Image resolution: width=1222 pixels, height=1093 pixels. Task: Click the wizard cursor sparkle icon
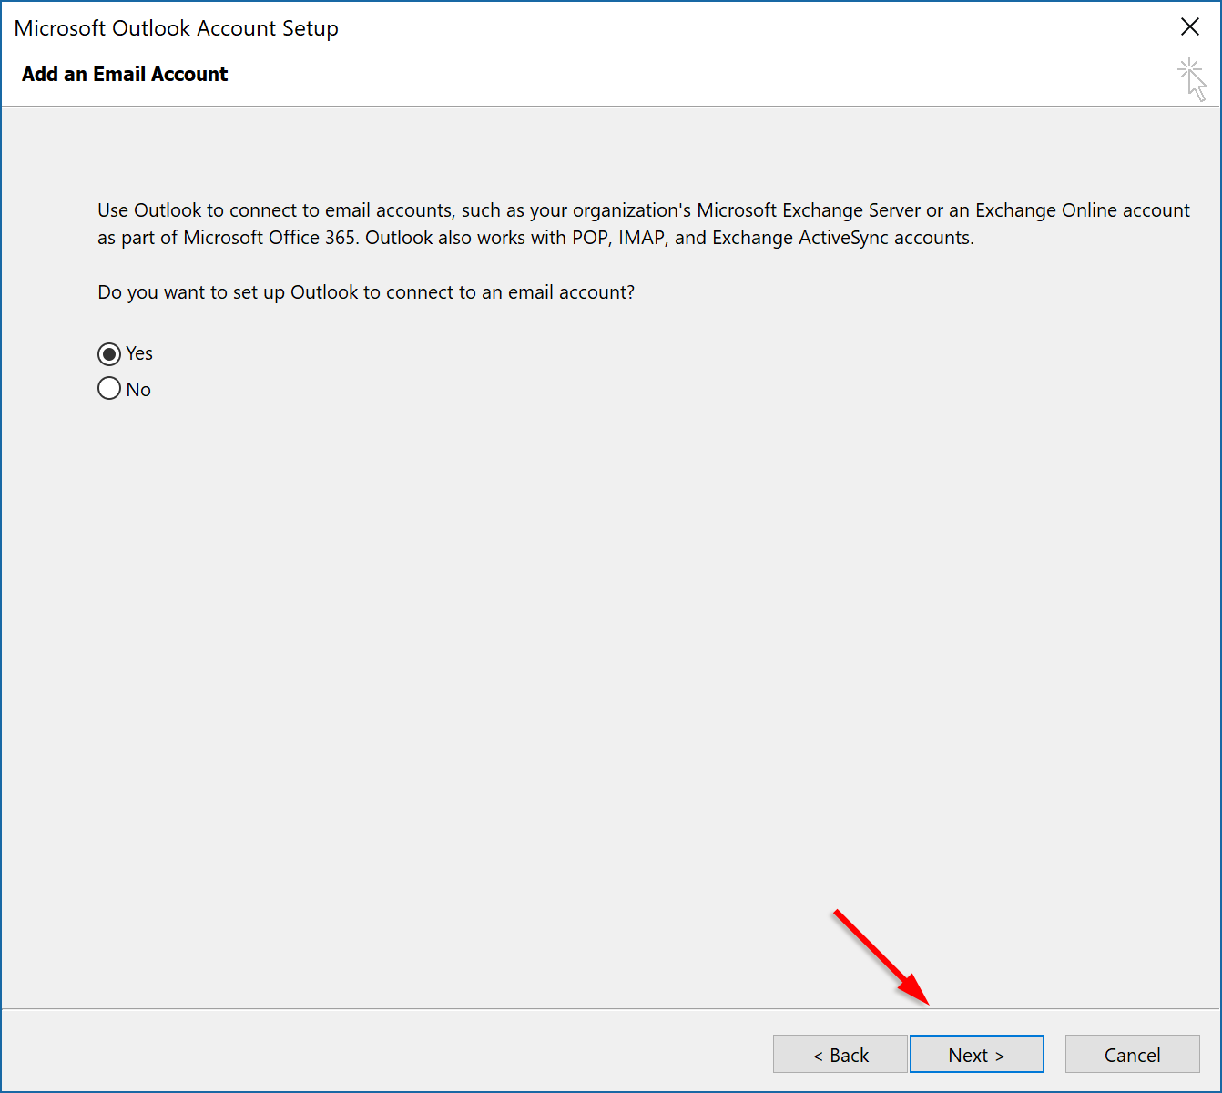tap(1192, 80)
